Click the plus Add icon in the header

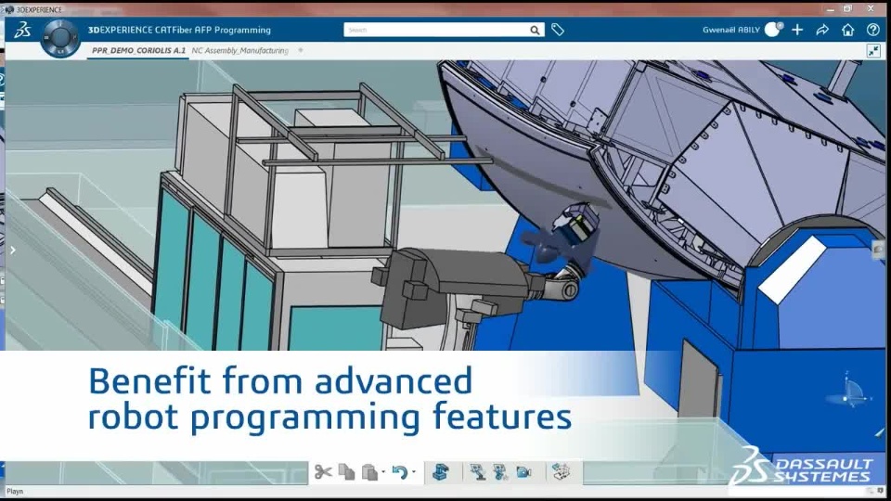(797, 30)
